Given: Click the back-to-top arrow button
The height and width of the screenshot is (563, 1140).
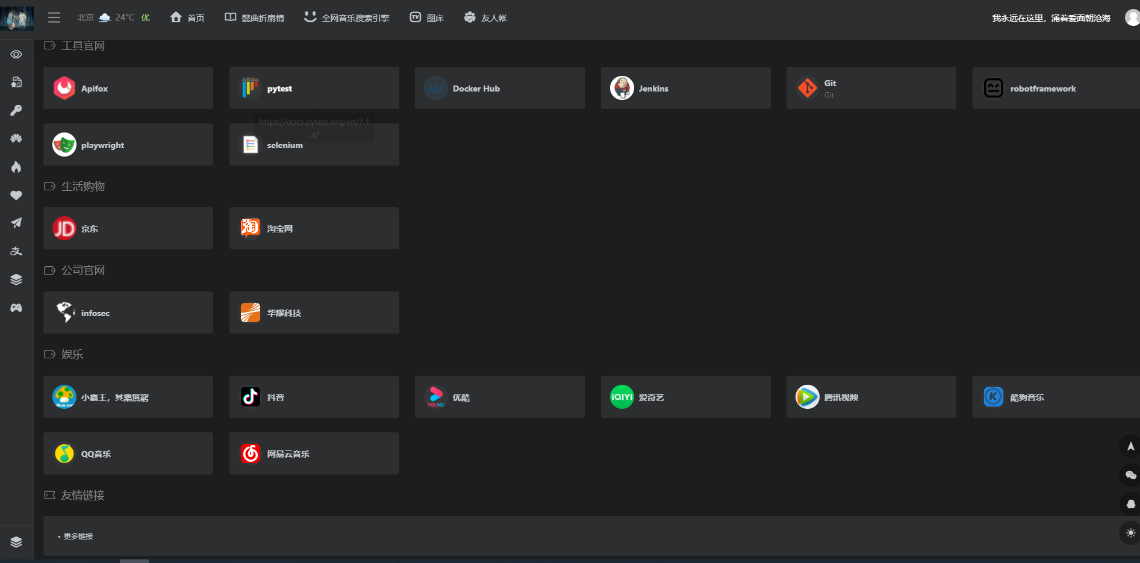Looking at the screenshot, I should (x=1130, y=446).
